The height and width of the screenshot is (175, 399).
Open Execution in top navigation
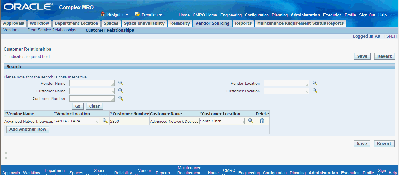[332, 15]
